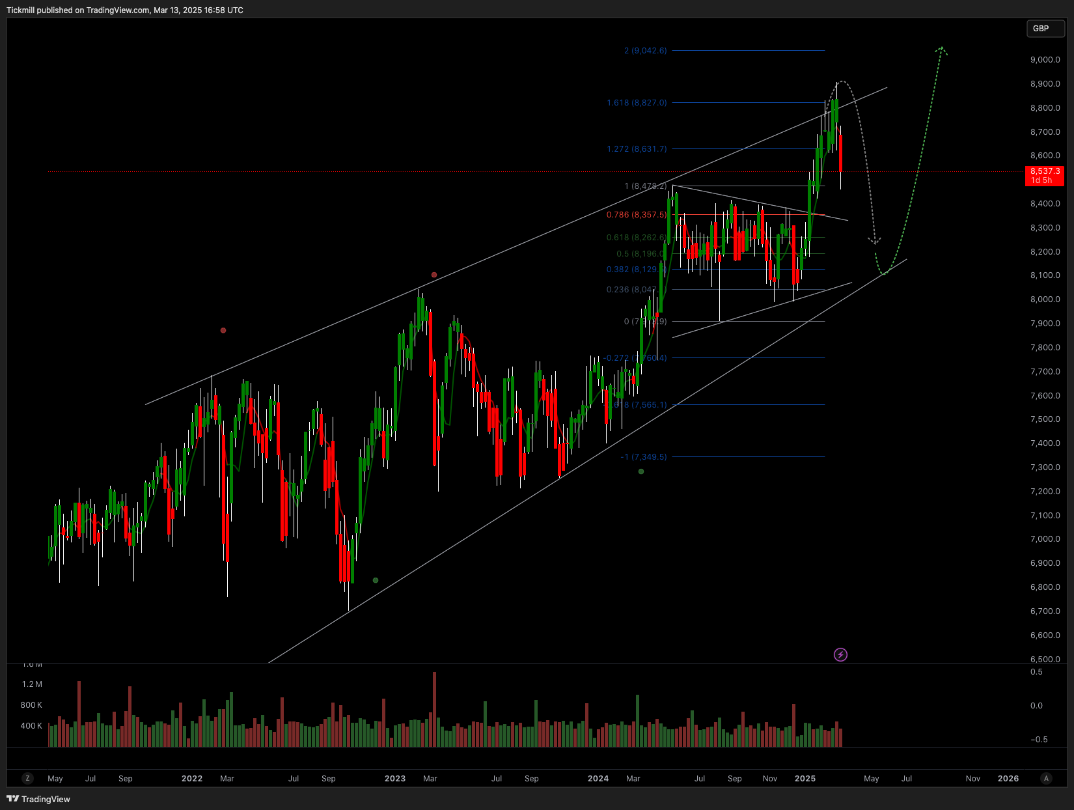Click the 2023 year label on time axis
Image resolution: width=1074 pixels, height=810 pixels.
pos(395,779)
